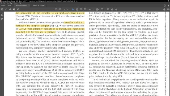
Task: Open notifications with the bell icon
Action: tap(169, 6)
